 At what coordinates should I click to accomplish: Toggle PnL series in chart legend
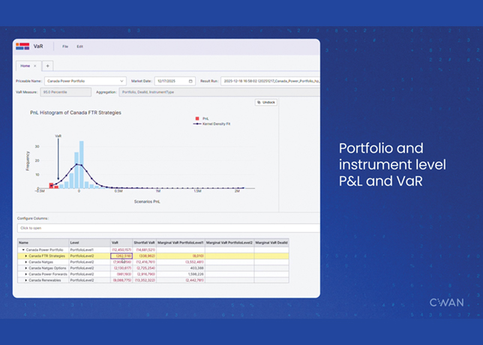click(202, 118)
